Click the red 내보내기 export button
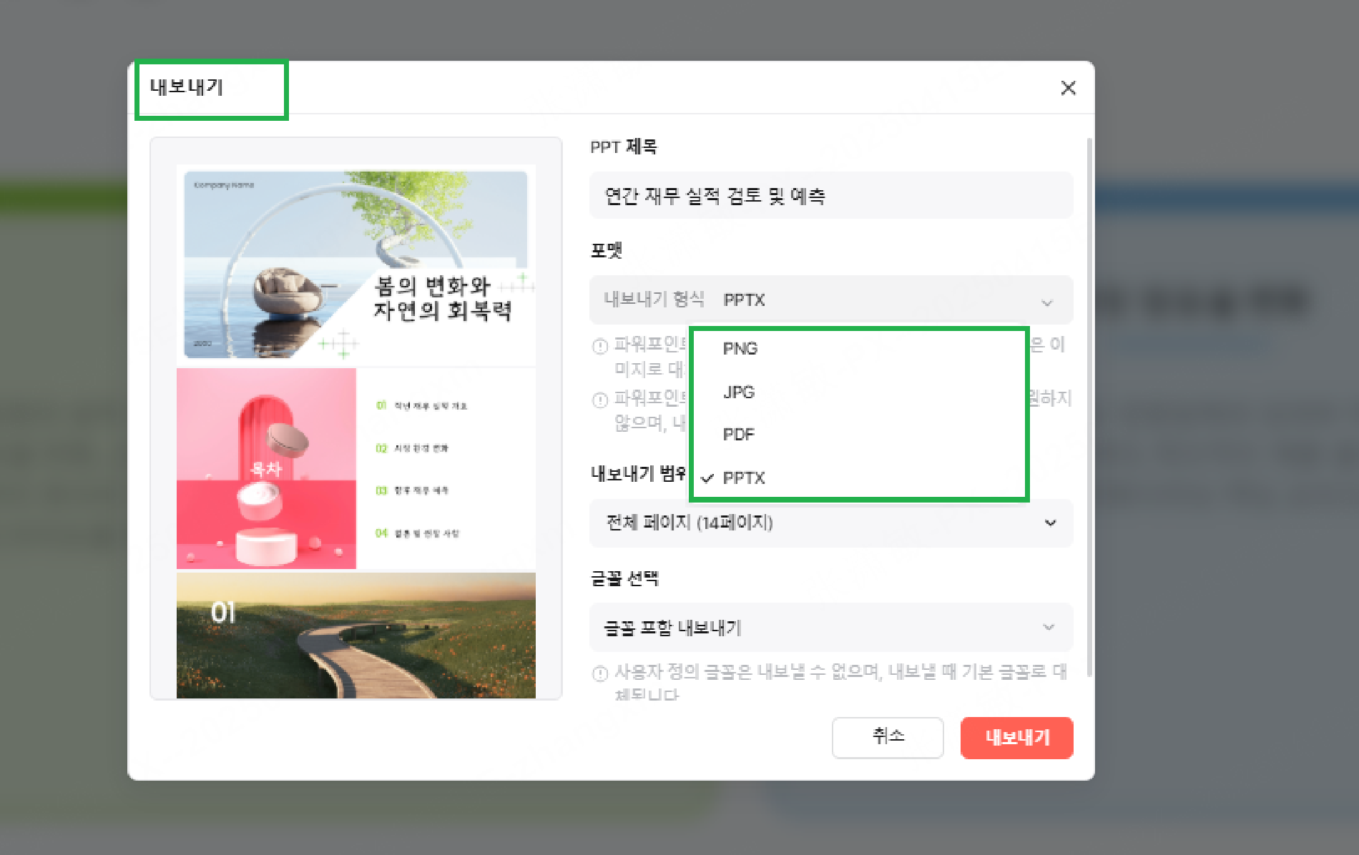 pos(1016,737)
